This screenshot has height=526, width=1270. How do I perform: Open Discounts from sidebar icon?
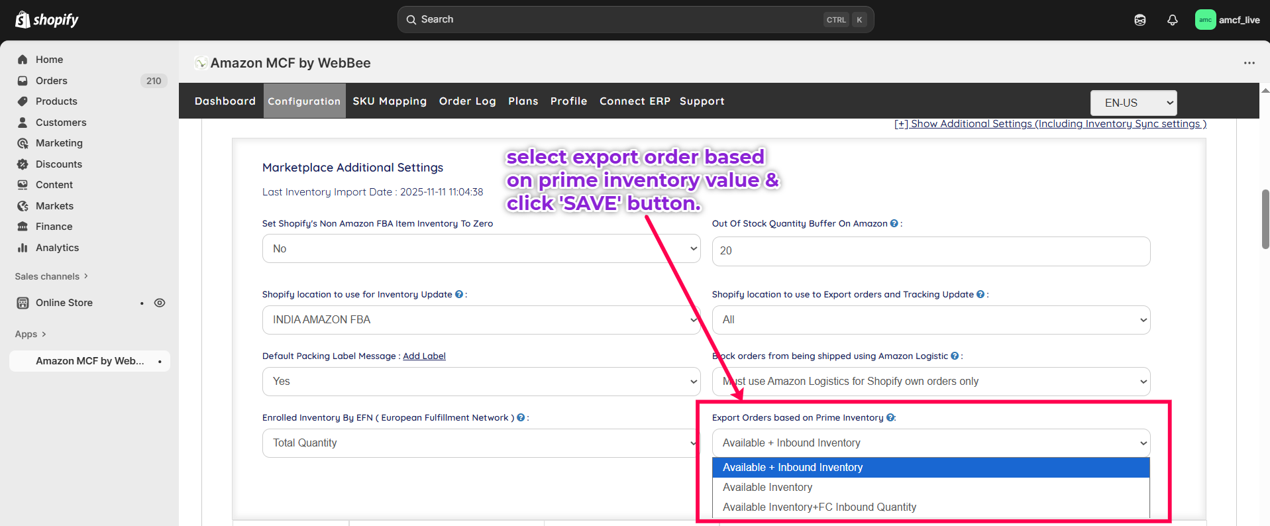(x=23, y=164)
